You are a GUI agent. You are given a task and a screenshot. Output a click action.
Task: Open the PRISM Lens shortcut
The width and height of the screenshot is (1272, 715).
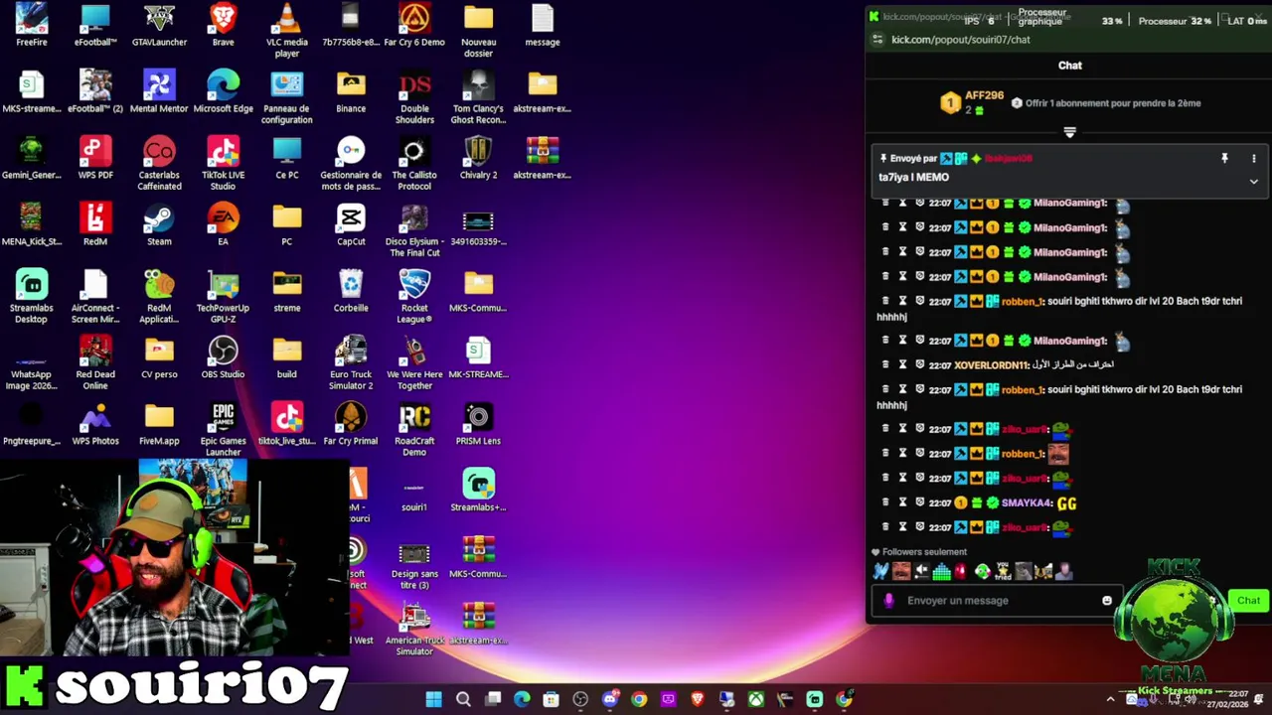pos(478,425)
